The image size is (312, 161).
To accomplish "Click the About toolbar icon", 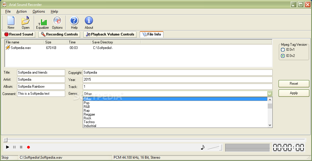I will [89, 23].
